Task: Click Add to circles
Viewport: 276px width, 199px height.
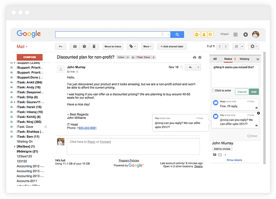Action: [x=222, y=149]
